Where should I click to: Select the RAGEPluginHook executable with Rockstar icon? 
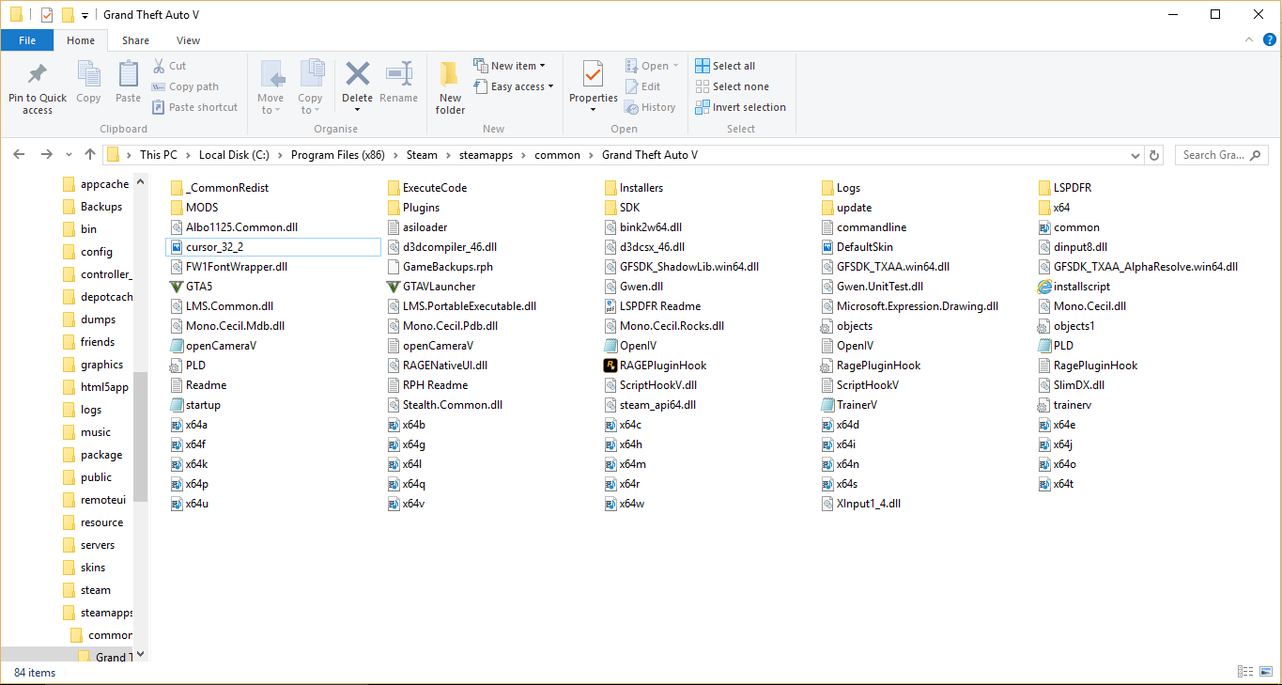pos(656,366)
